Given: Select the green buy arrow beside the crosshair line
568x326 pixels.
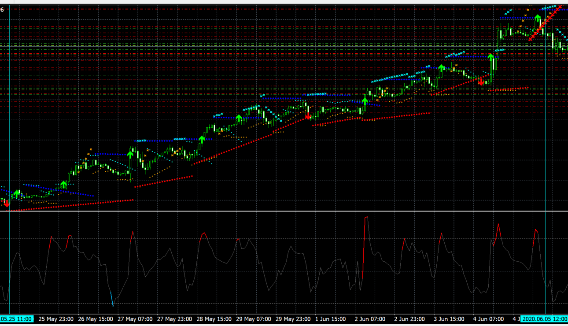Looking at the screenshot, I should pos(538,19).
